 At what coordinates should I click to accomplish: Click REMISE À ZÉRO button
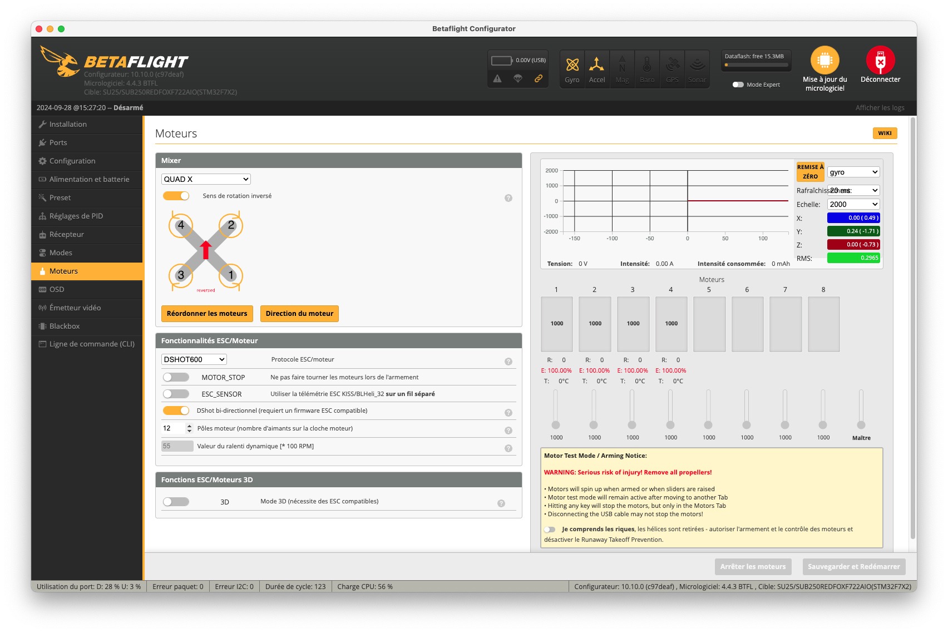pyautogui.click(x=810, y=172)
